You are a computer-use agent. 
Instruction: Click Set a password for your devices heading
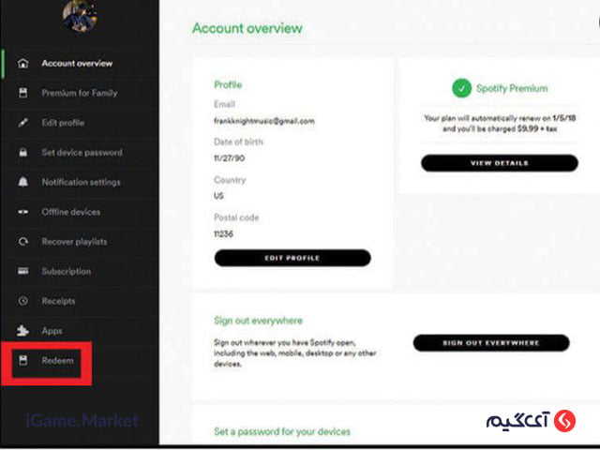(x=282, y=431)
